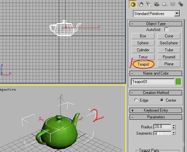
Task: Open the Standard Primitives dropdown
Action: [x=177, y=14]
